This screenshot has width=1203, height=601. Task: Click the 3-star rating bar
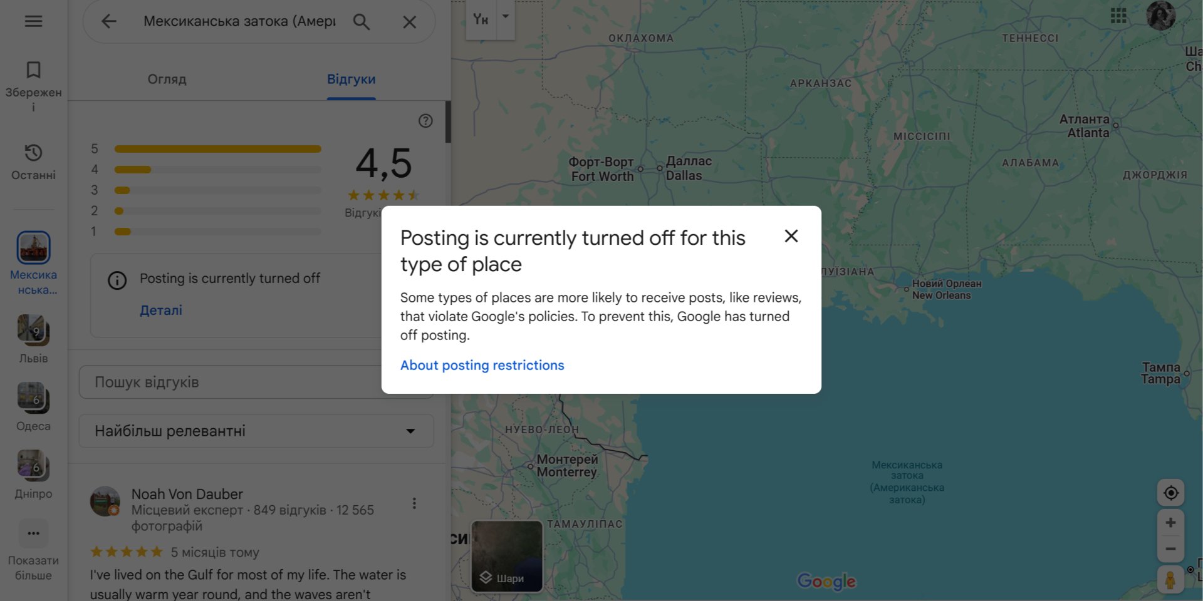[x=217, y=190]
